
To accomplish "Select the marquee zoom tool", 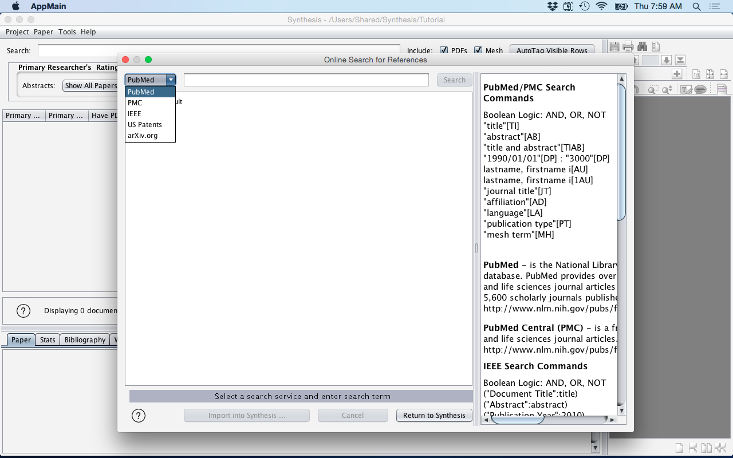I will pyautogui.click(x=653, y=89).
